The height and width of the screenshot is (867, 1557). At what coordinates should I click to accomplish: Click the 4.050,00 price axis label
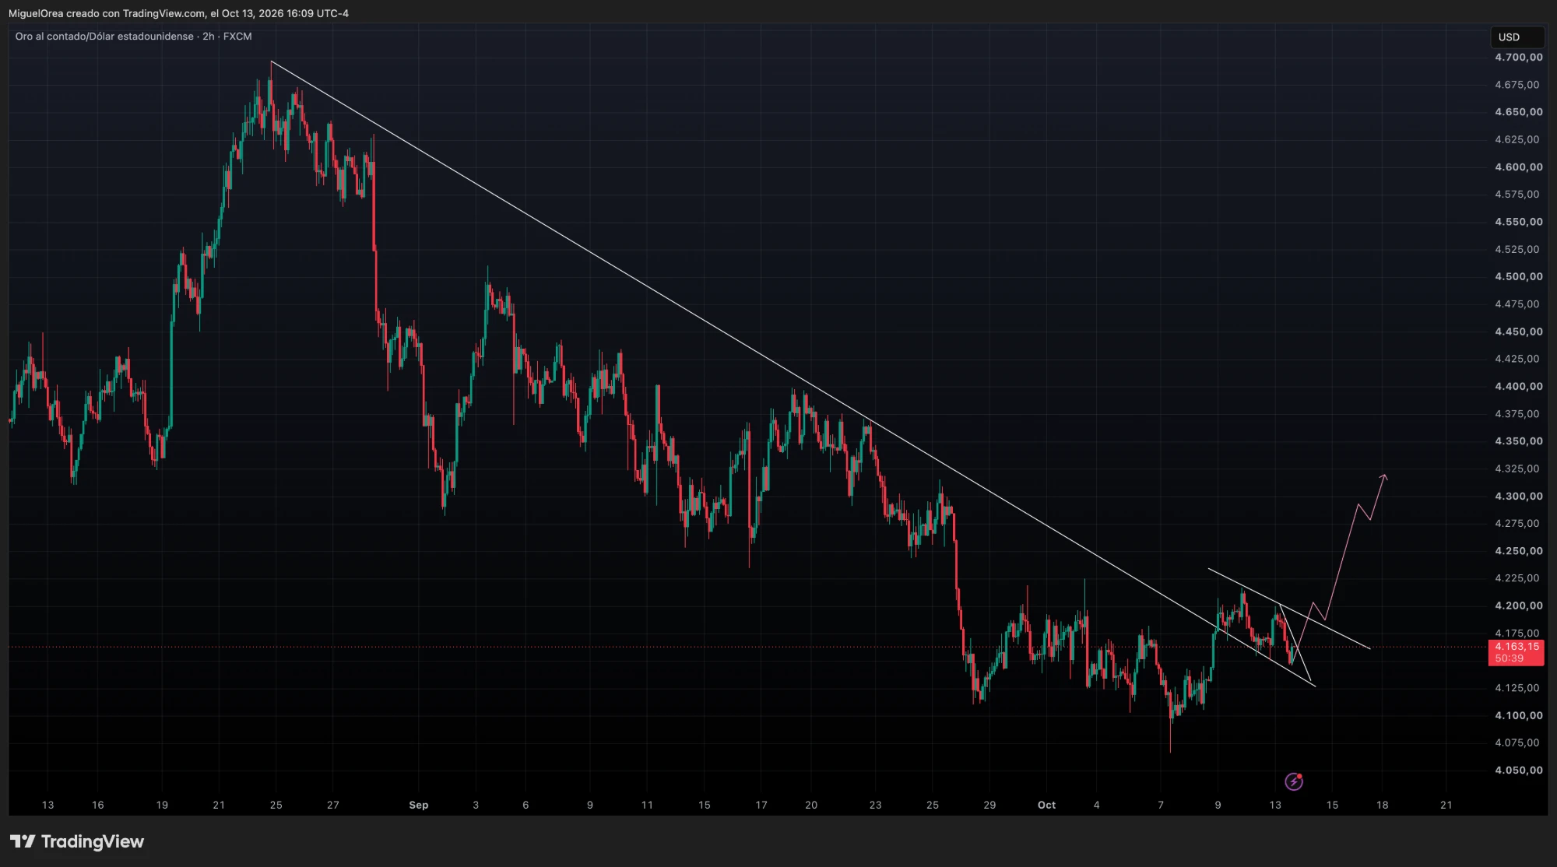(1518, 770)
